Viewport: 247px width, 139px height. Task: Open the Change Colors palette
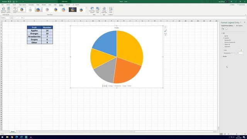15,10
